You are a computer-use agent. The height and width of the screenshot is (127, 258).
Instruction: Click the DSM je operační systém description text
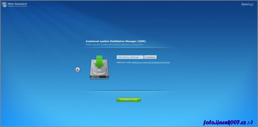pyautogui.click(x=115, y=44)
